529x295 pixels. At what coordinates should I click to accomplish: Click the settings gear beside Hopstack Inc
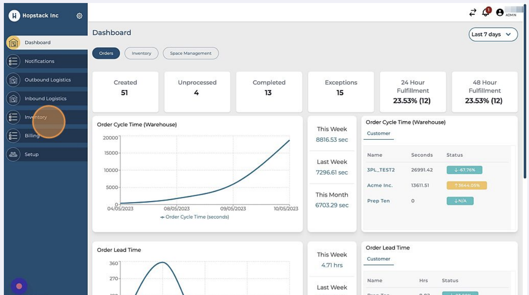(x=79, y=16)
